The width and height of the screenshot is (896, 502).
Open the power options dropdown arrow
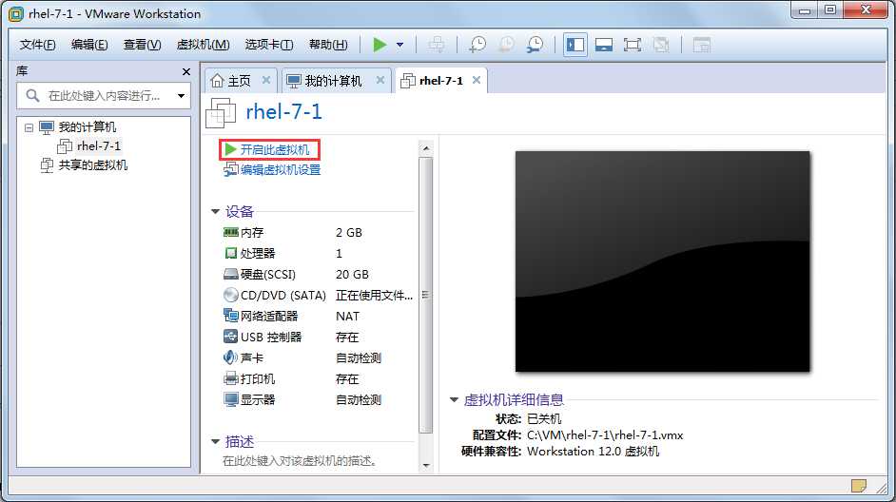pos(400,45)
